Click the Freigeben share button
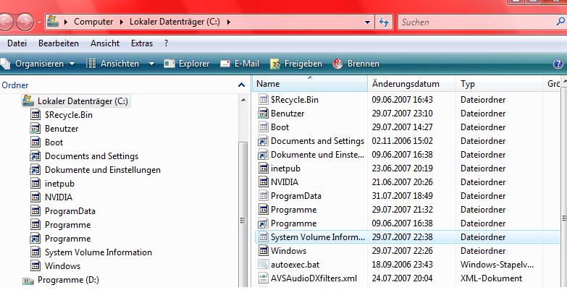The width and height of the screenshot is (567, 290). pos(295,64)
